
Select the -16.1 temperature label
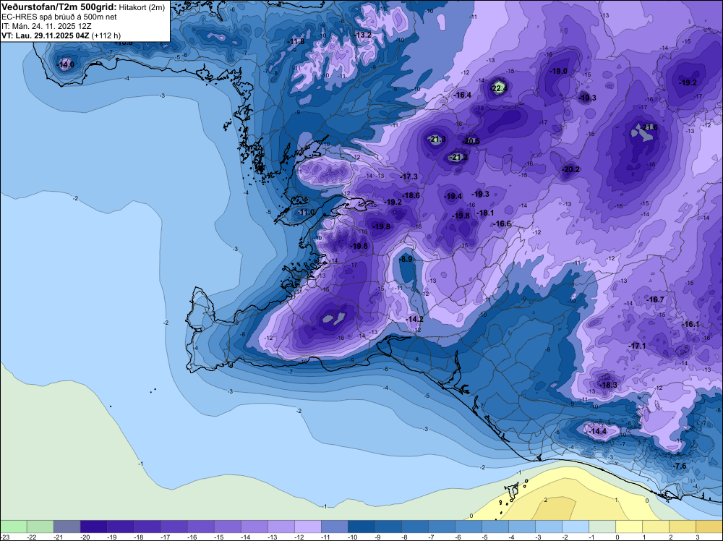click(690, 324)
